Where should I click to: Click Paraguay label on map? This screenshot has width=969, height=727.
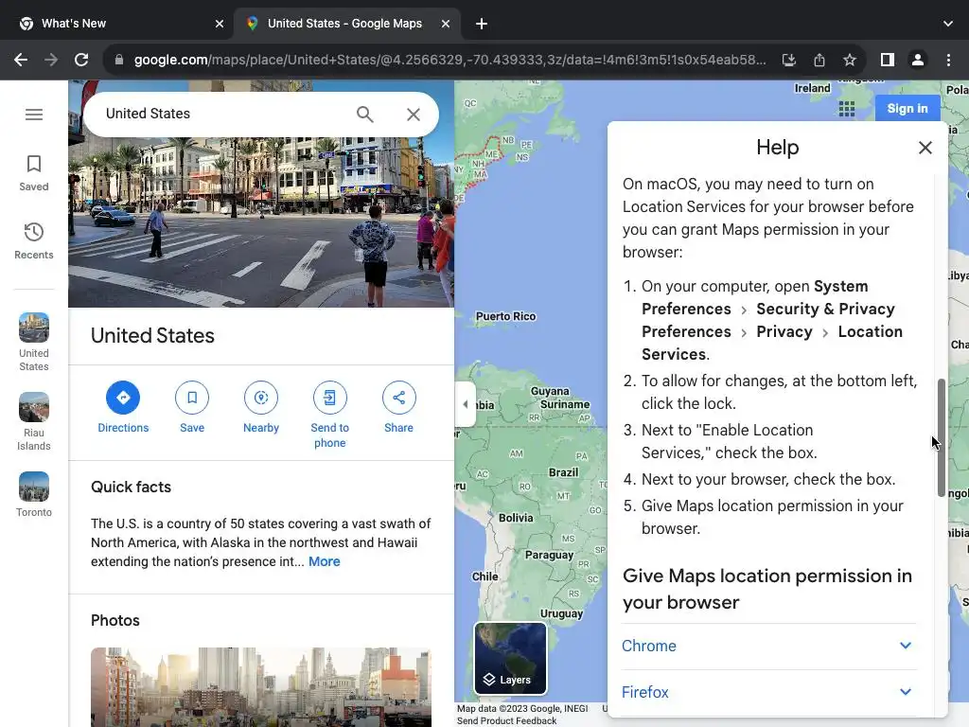click(x=550, y=555)
